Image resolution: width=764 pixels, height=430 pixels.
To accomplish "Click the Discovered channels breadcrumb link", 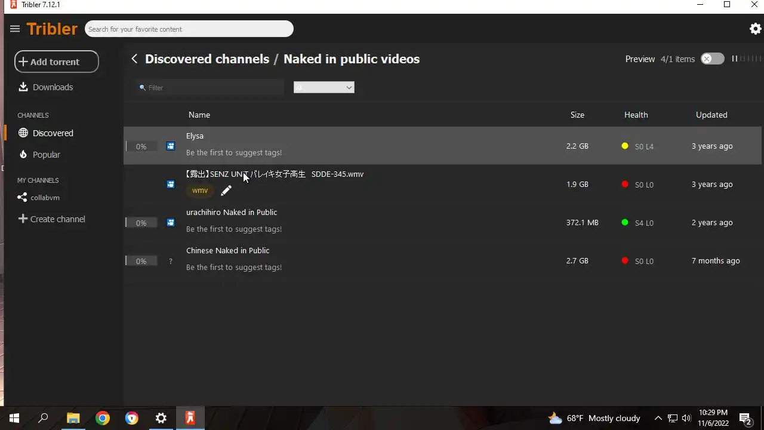I will point(207,59).
